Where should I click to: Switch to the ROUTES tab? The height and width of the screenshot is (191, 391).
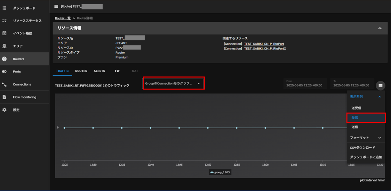[x=81, y=71]
